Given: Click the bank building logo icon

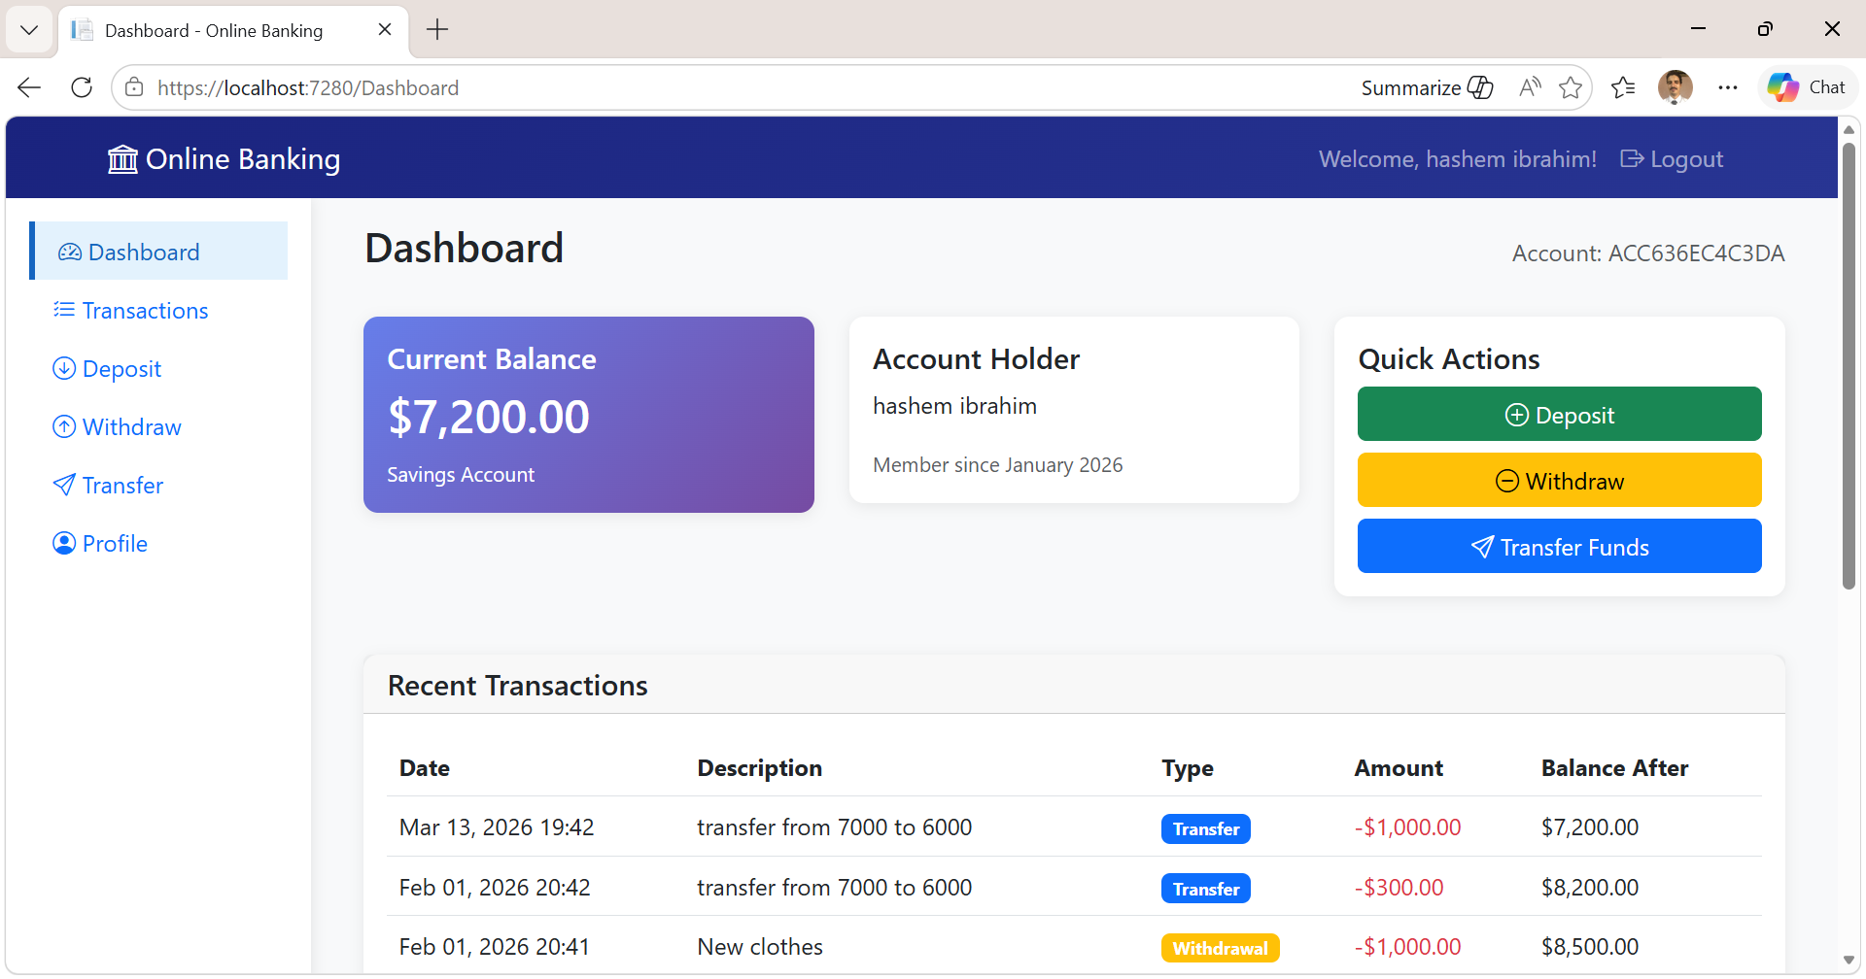Looking at the screenshot, I should pyautogui.click(x=122, y=159).
